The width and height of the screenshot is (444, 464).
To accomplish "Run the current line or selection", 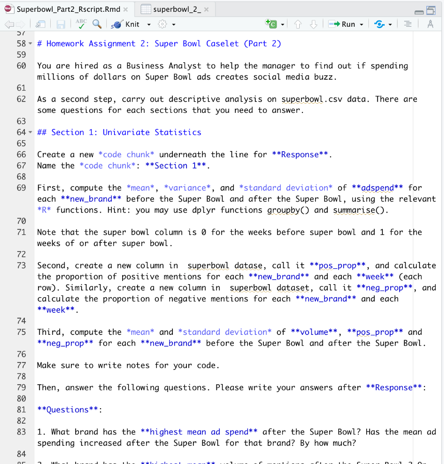I will pos(342,24).
